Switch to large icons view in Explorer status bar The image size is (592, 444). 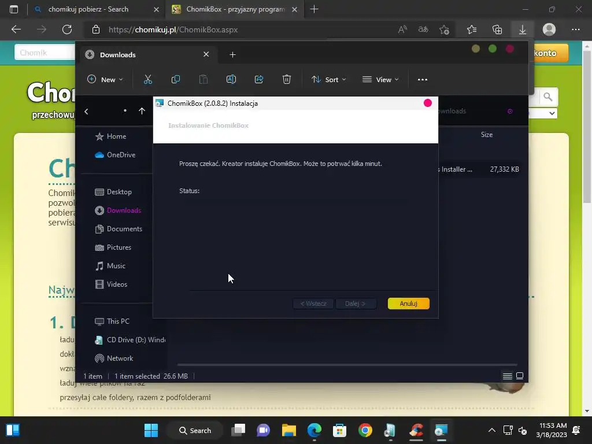(x=520, y=376)
